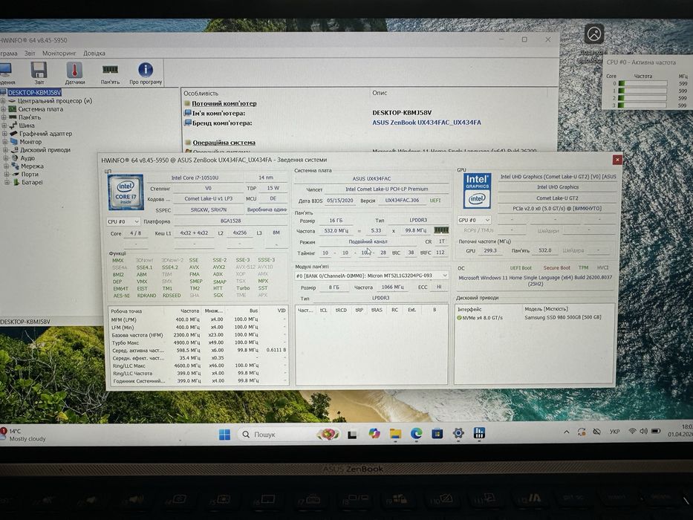
Task: Click the Операційна система heading
Action: [x=224, y=143]
